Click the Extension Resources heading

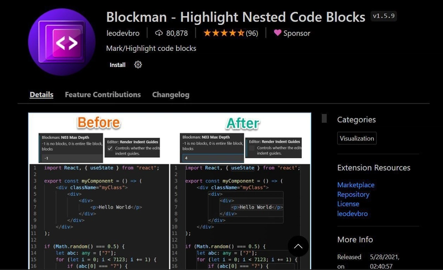[373, 168]
